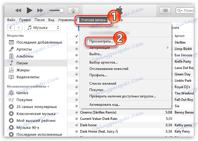
Task: Open Покупки entry in account menu
Action: coord(96,90)
